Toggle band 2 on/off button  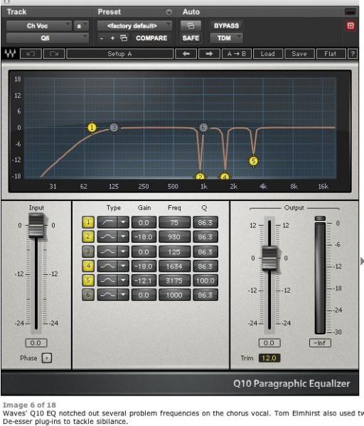[88, 237]
